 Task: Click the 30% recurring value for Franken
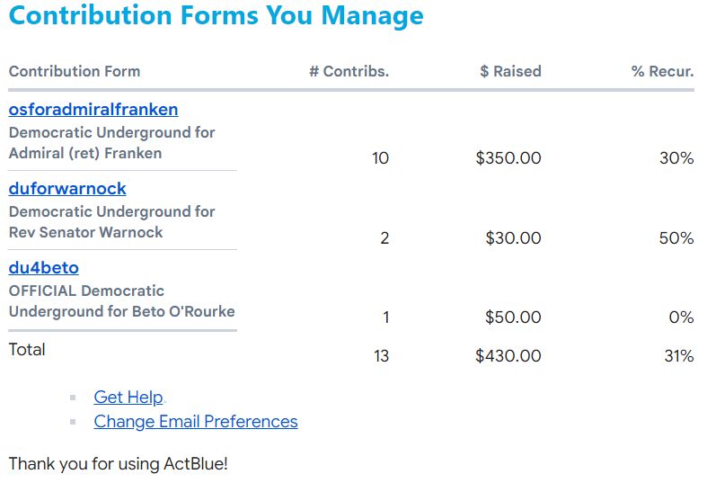point(676,158)
